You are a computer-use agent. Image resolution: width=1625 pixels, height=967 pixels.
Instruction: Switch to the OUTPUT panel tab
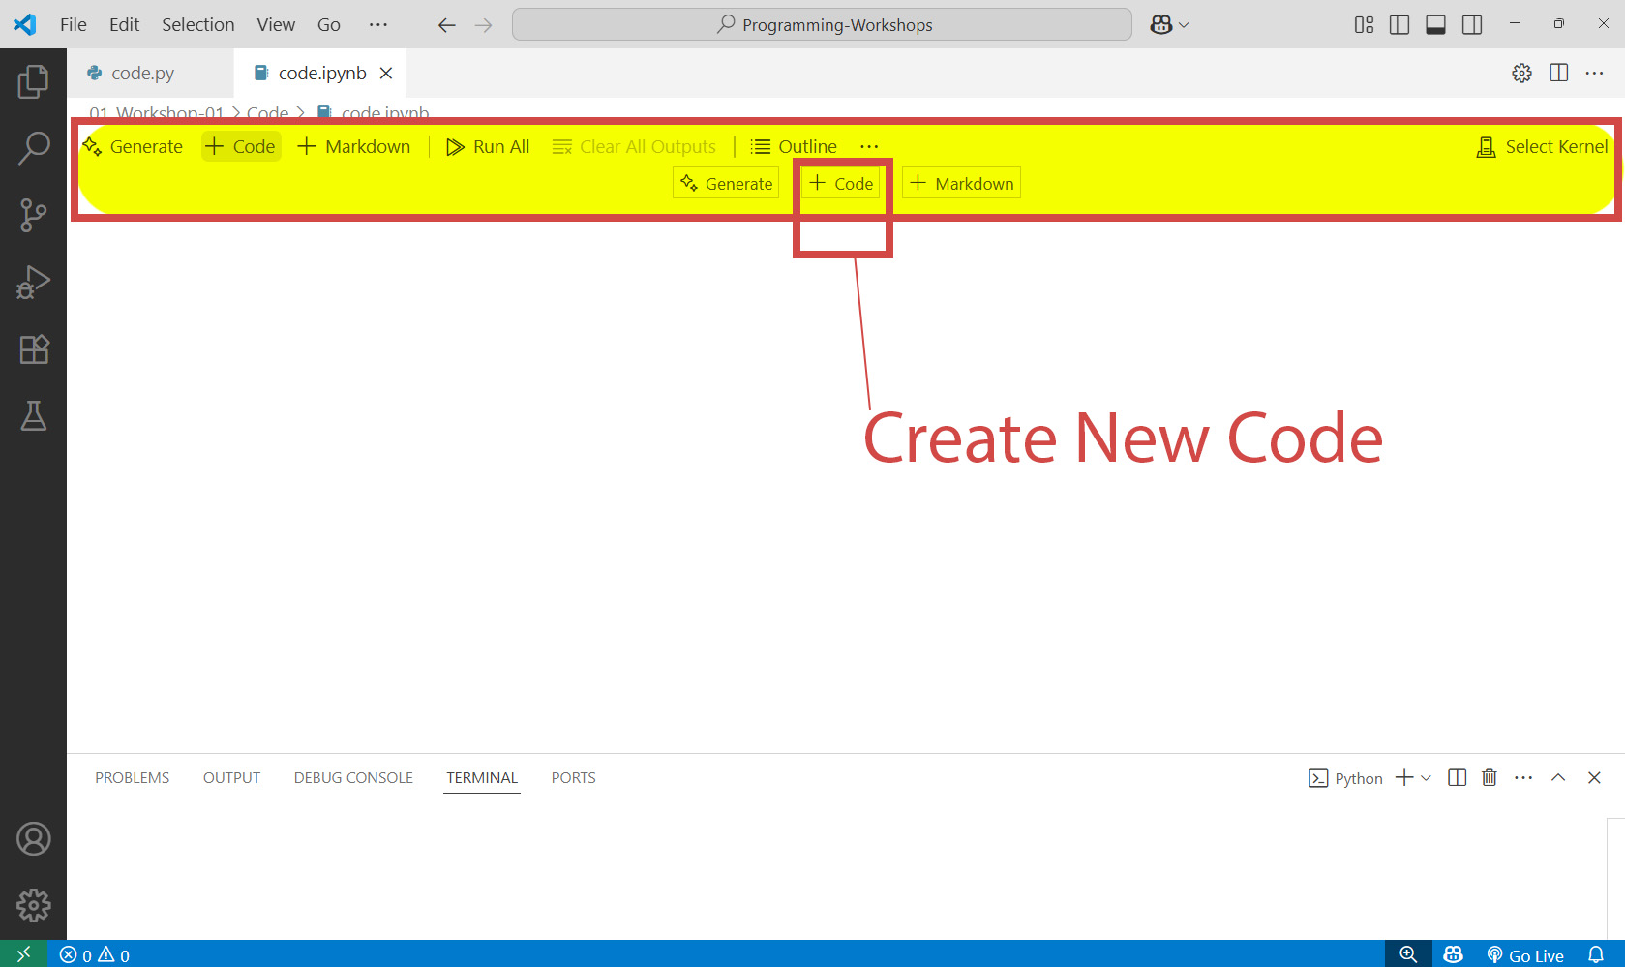pyautogui.click(x=231, y=777)
